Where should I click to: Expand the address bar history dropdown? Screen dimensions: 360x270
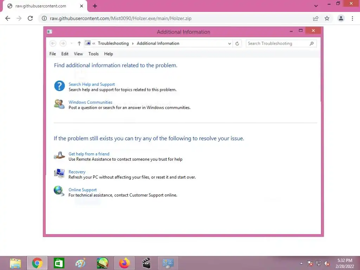tap(229, 43)
